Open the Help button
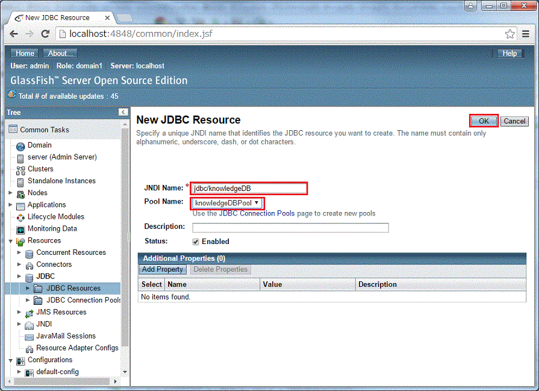Image resolution: width=539 pixels, height=391 pixels. pos(509,53)
